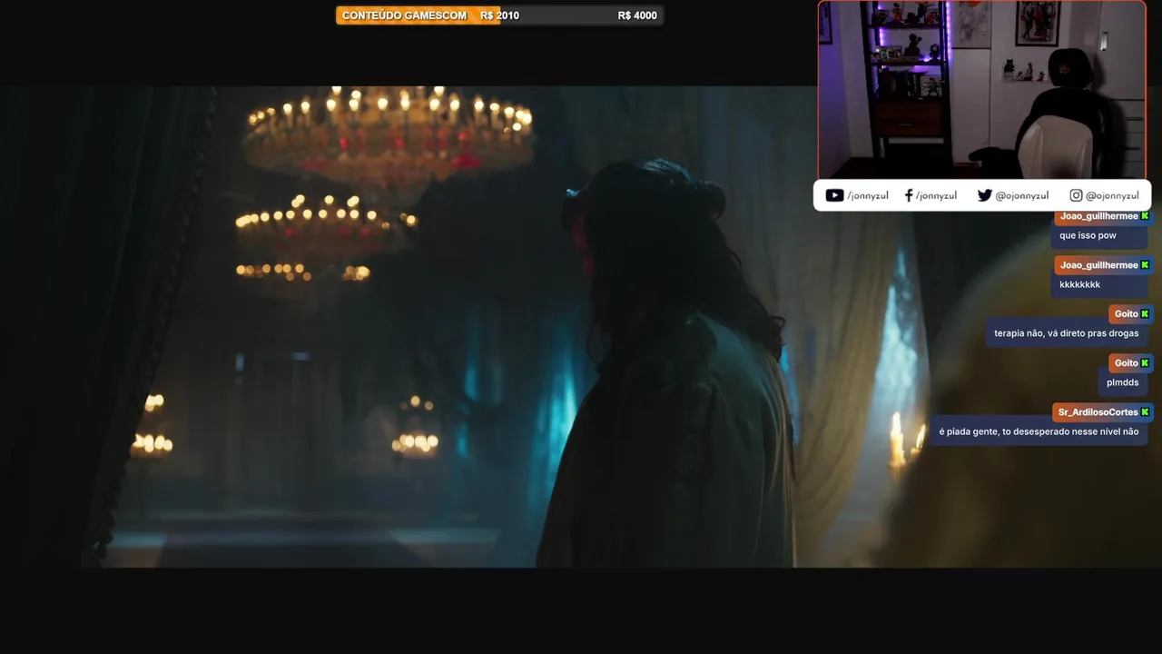Open /jonnyzul Facebook handle text
This screenshot has width=1162, height=654.
[x=936, y=195]
